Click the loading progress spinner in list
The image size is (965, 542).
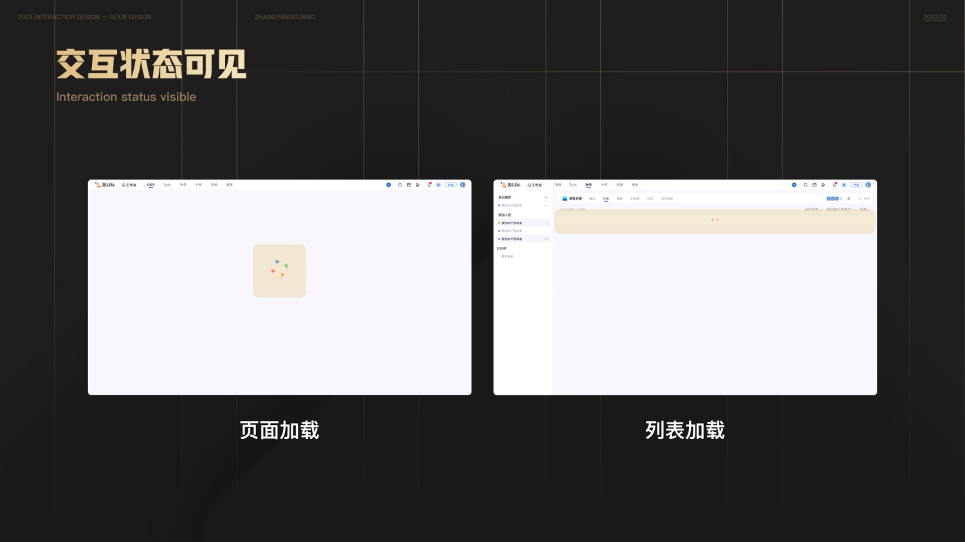(x=715, y=220)
